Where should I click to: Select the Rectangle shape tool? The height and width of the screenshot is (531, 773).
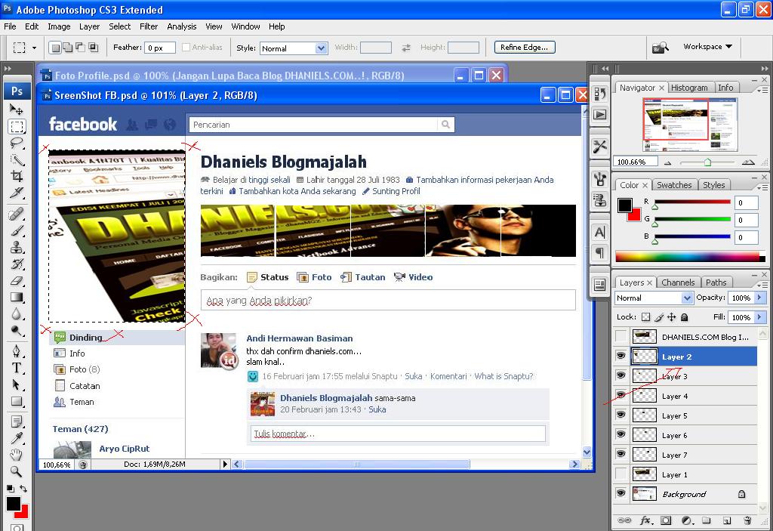coord(17,402)
